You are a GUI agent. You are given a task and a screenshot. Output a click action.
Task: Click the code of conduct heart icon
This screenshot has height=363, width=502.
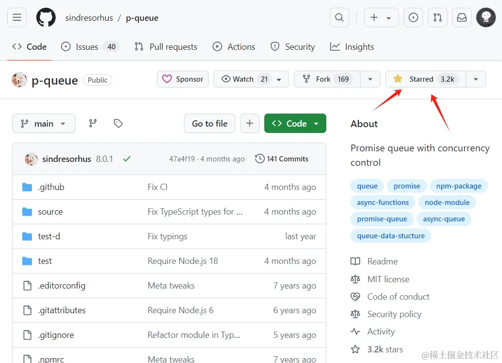coord(355,297)
